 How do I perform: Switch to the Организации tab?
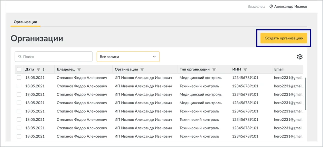coord(25,22)
